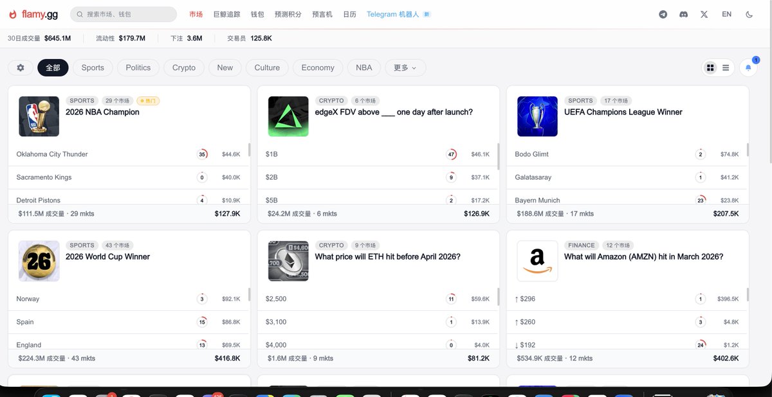Screen dimensions: 772x397
Task: Open filter settings gear icon
Action: tap(21, 67)
